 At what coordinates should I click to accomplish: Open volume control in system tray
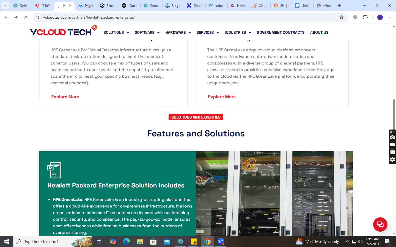tap(360, 242)
